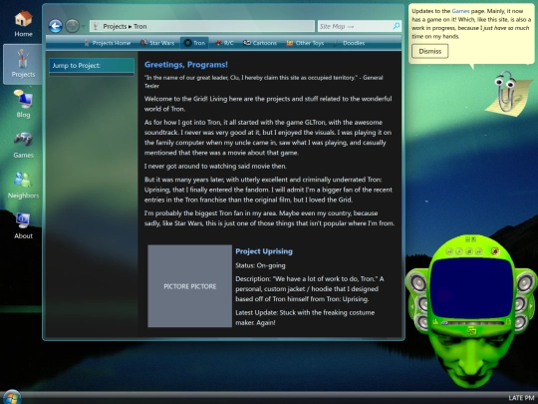Click the greyed-out forward navigation button
This screenshot has width=538, height=404.
pyautogui.click(x=72, y=26)
